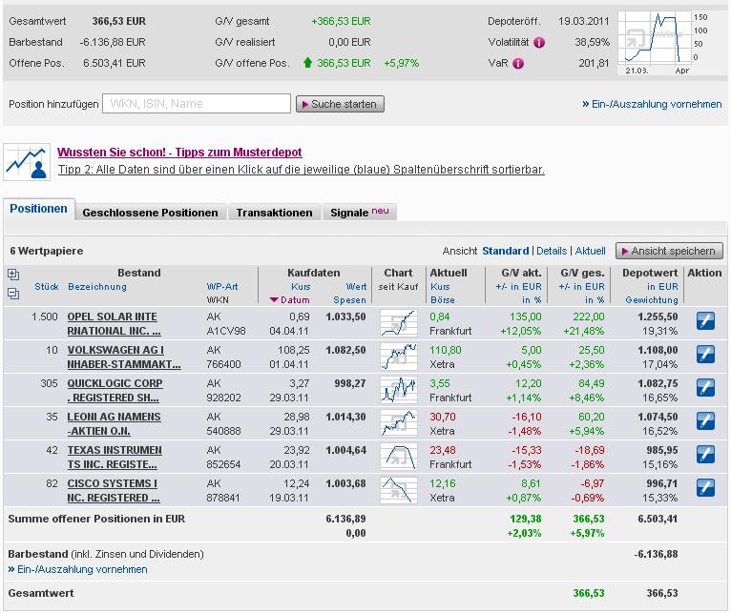Open the Volkswagen chart thumbnail
This screenshot has height=613, width=731.
coord(398,357)
